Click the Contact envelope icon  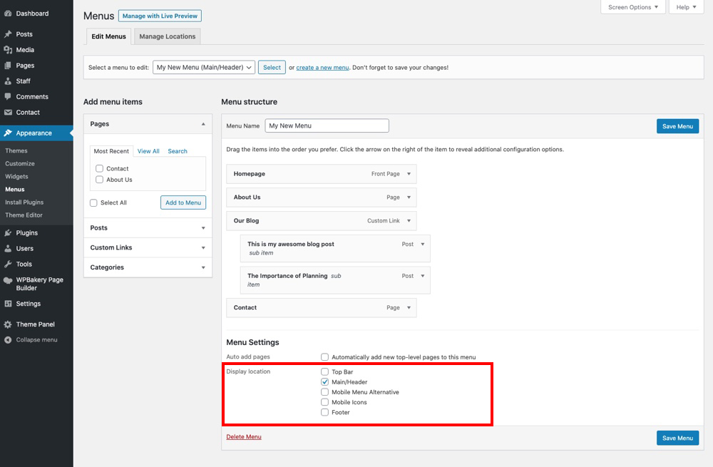click(x=8, y=113)
